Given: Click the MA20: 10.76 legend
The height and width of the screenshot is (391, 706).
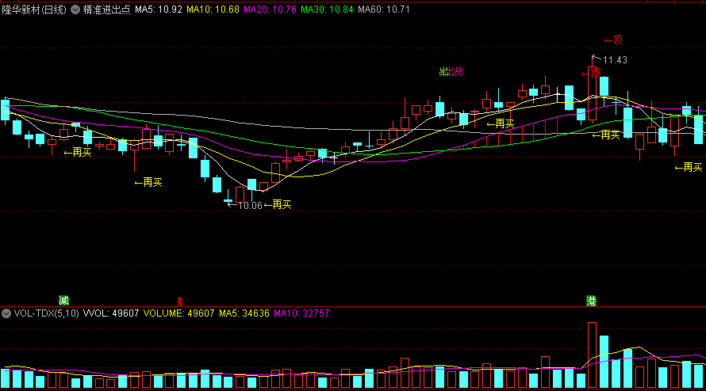Looking at the screenshot, I should (x=271, y=9).
